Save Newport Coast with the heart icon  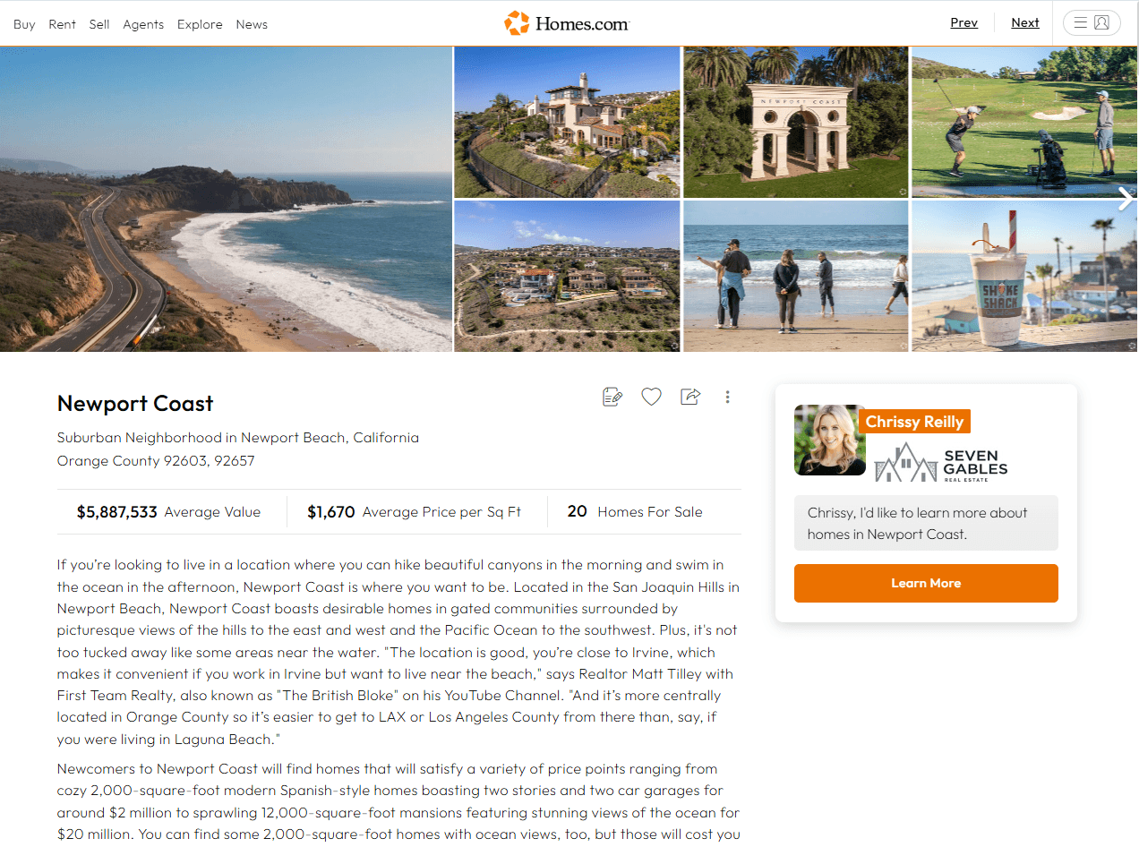point(651,397)
